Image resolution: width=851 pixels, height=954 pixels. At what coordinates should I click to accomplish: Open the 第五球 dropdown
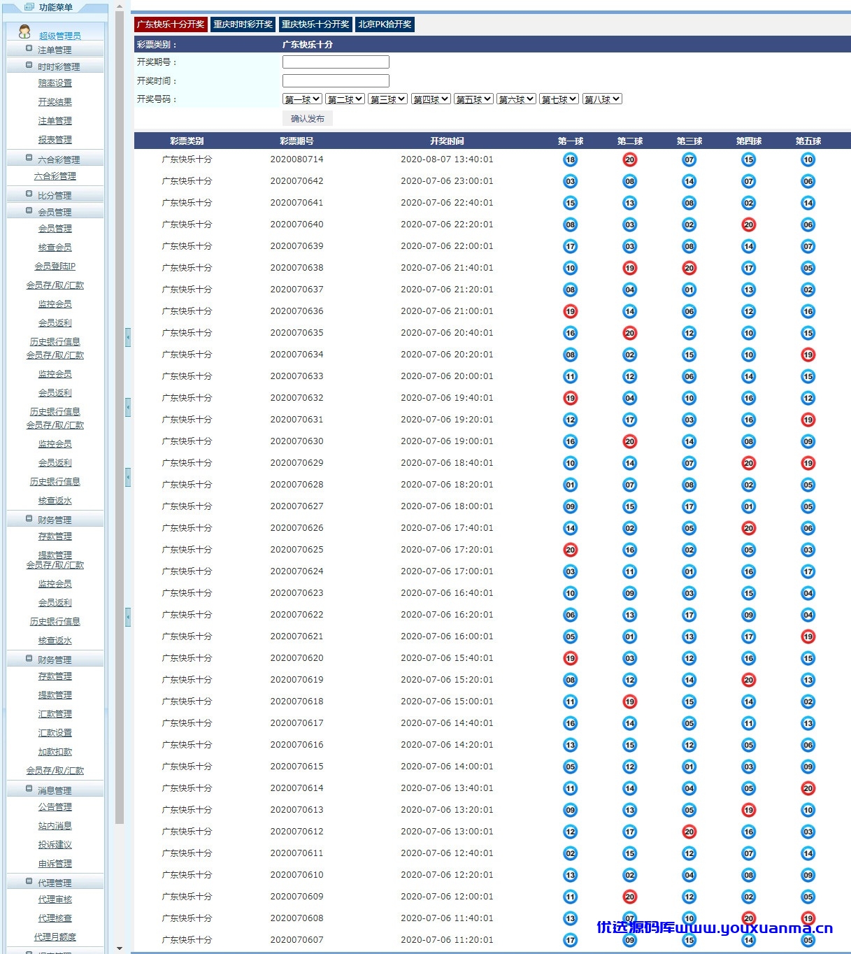[x=473, y=99]
